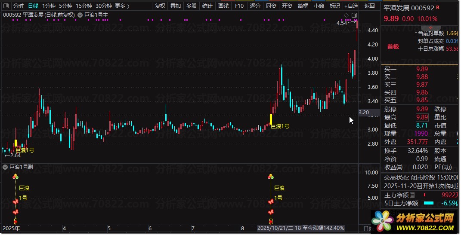461x235 pixels.
Task: Open the 巨浪1号副 indicator dropdown circle
Action: point(5,167)
